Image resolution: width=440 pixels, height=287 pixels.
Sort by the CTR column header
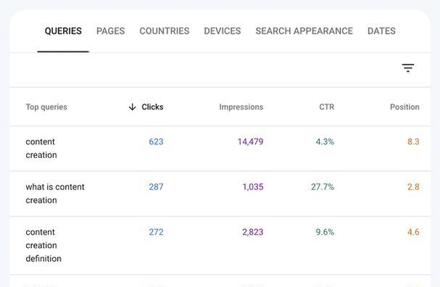click(x=327, y=107)
